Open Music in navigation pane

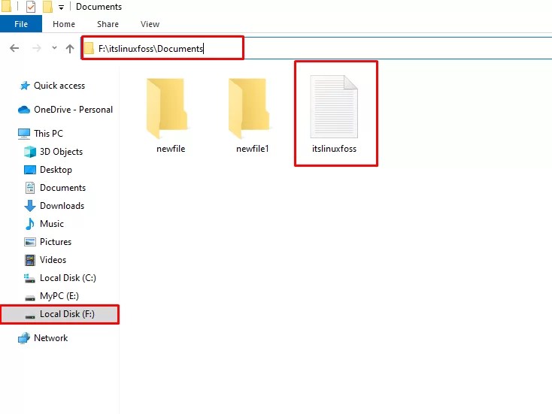point(52,224)
